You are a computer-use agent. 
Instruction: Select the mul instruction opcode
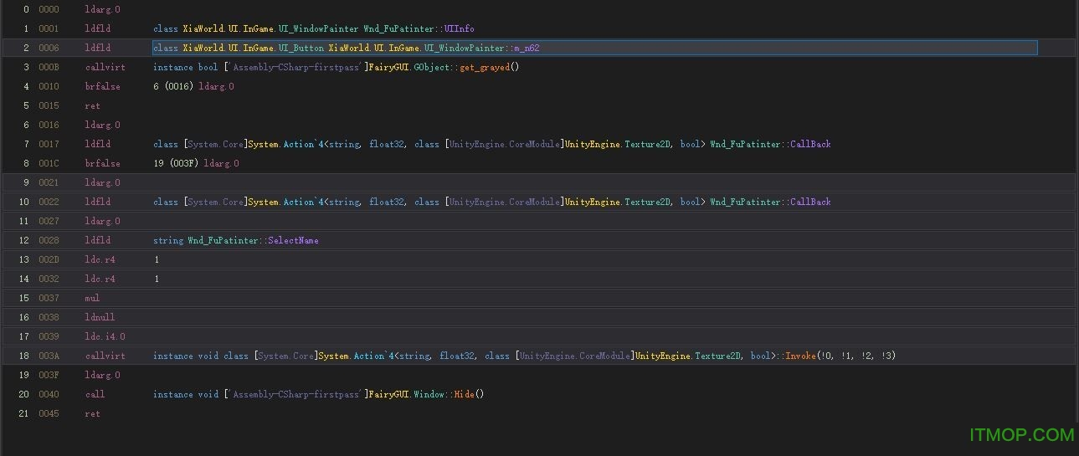click(92, 298)
